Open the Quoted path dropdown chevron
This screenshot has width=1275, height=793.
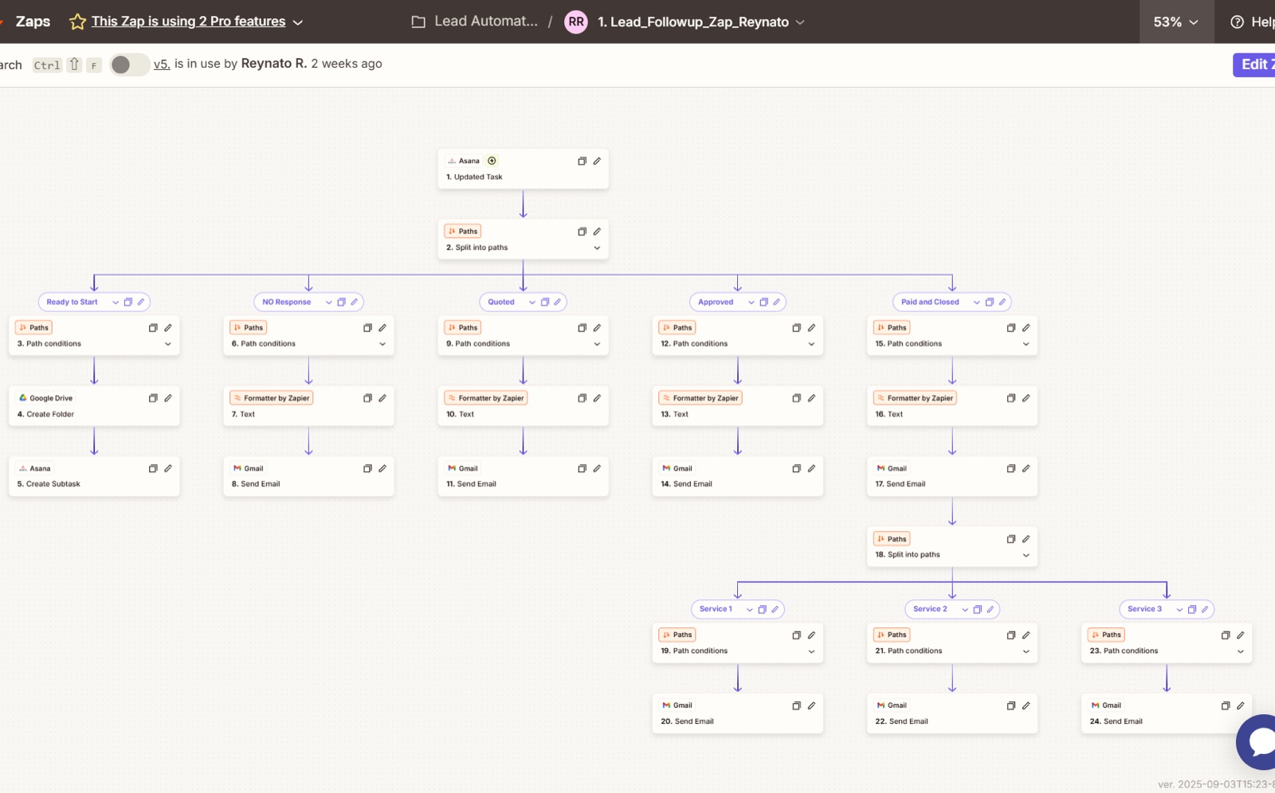pos(532,302)
